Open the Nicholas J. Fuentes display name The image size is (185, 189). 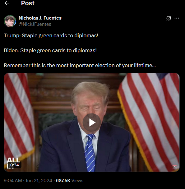40,18
